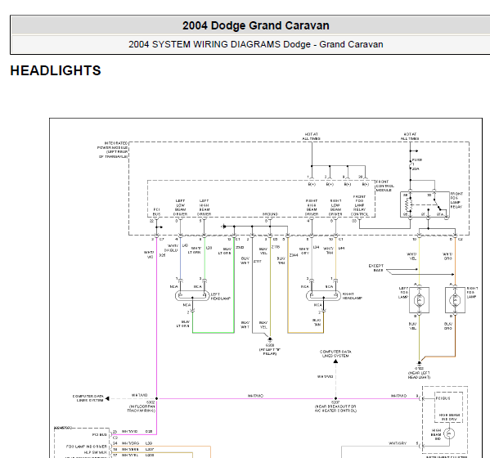
Task: Click the '2004 Dodge Grand Caravan' title
Action: pyautogui.click(x=255, y=25)
